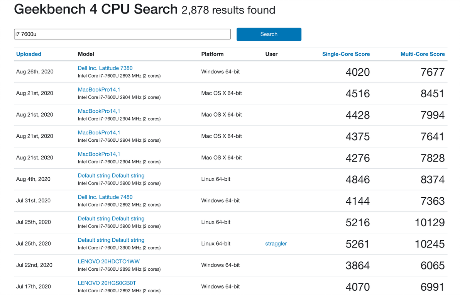Viewport: 460px width, 295px height.
Task: Open LENOVO 20HGS0CB0T result
Action: point(107,283)
